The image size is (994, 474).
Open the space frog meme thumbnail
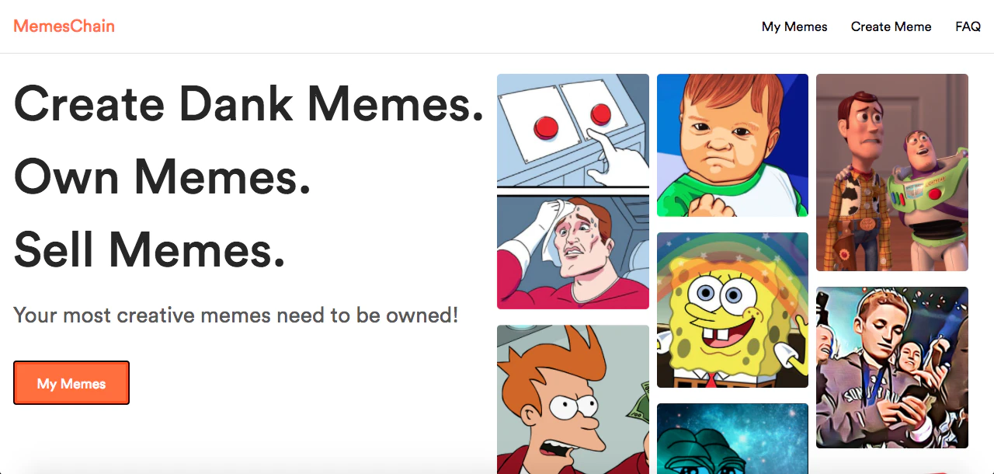pyautogui.click(x=732, y=438)
